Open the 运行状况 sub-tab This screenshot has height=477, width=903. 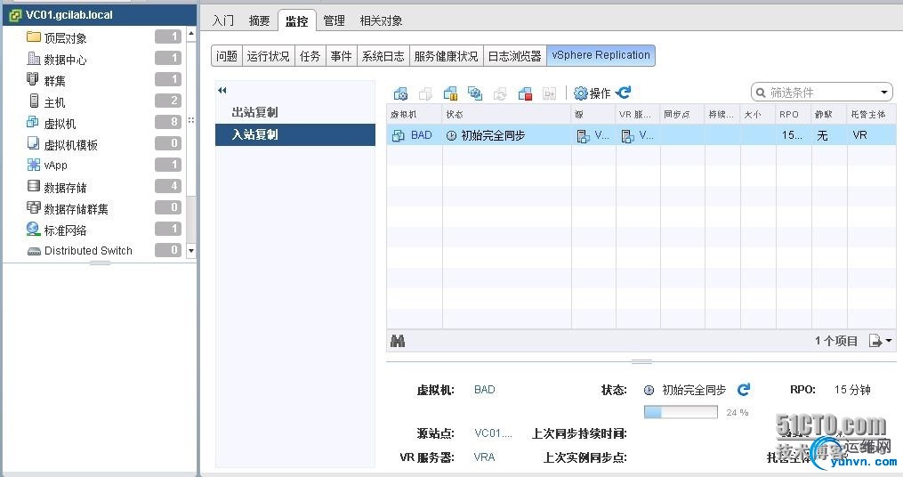269,56
